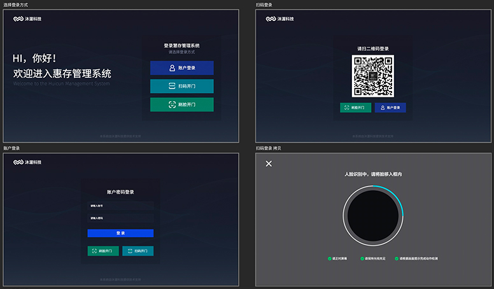Click the QR code image
This screenshot has width=494, height=289.
pyautogui.click(x=372, y=76)
